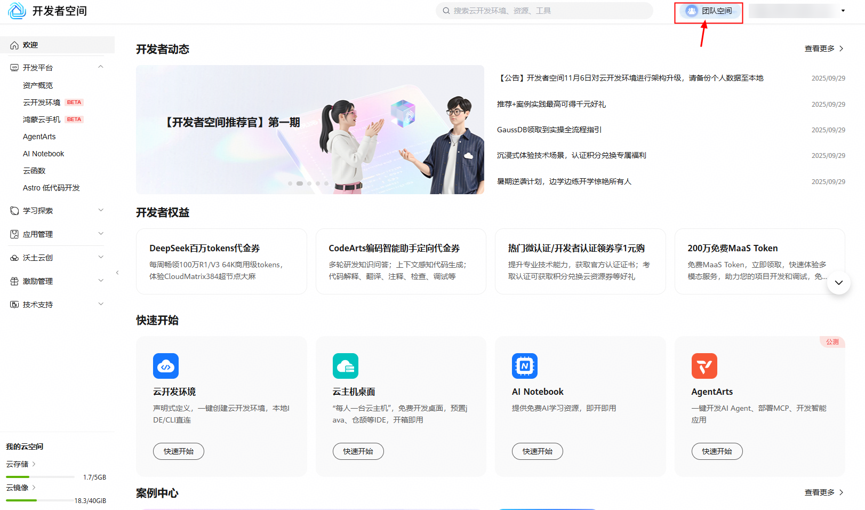Open AgentArts sidebar item
The width and height of the screenshot is (865, 510).
(x=39, y=137)
